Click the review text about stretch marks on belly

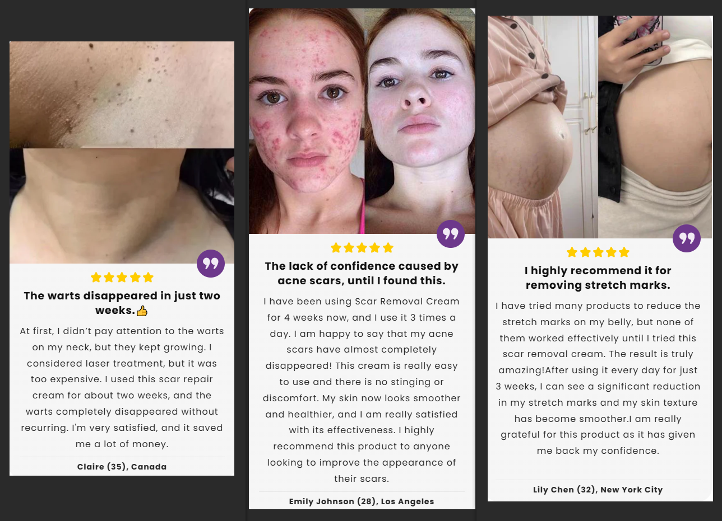598,378
